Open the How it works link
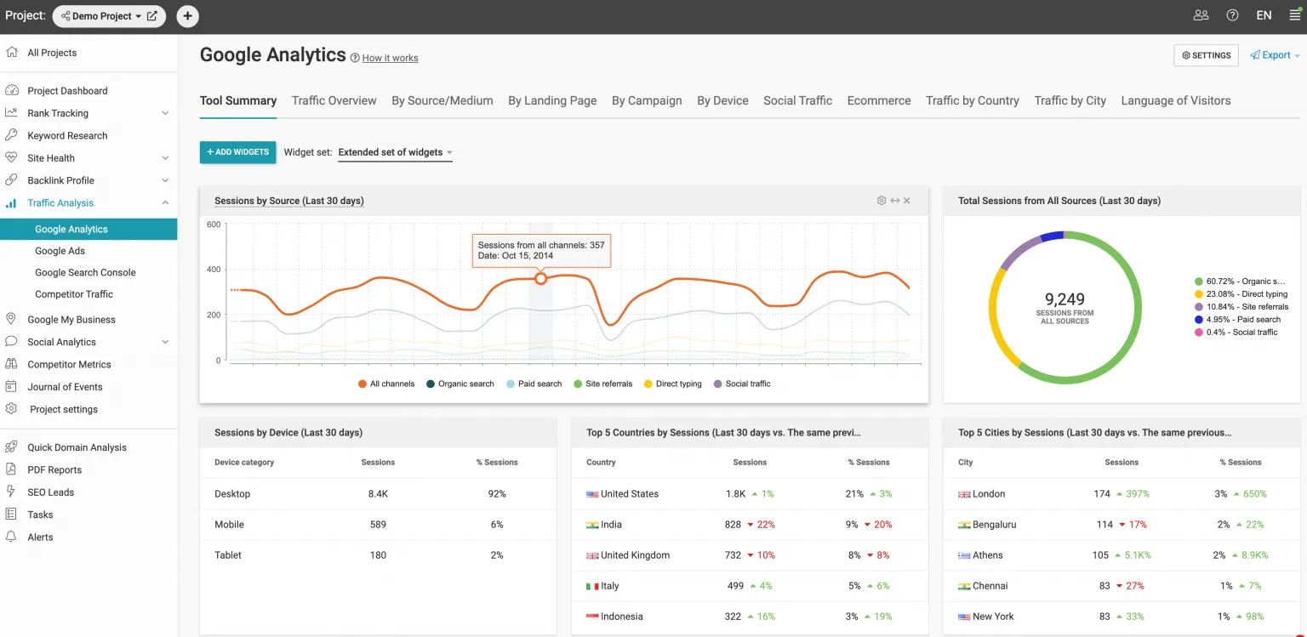This screenshot has width=1307, height=637. [390, 58]
